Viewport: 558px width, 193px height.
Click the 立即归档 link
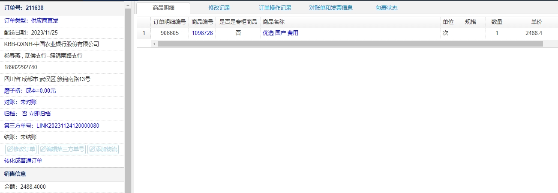[x=40, y=114]
